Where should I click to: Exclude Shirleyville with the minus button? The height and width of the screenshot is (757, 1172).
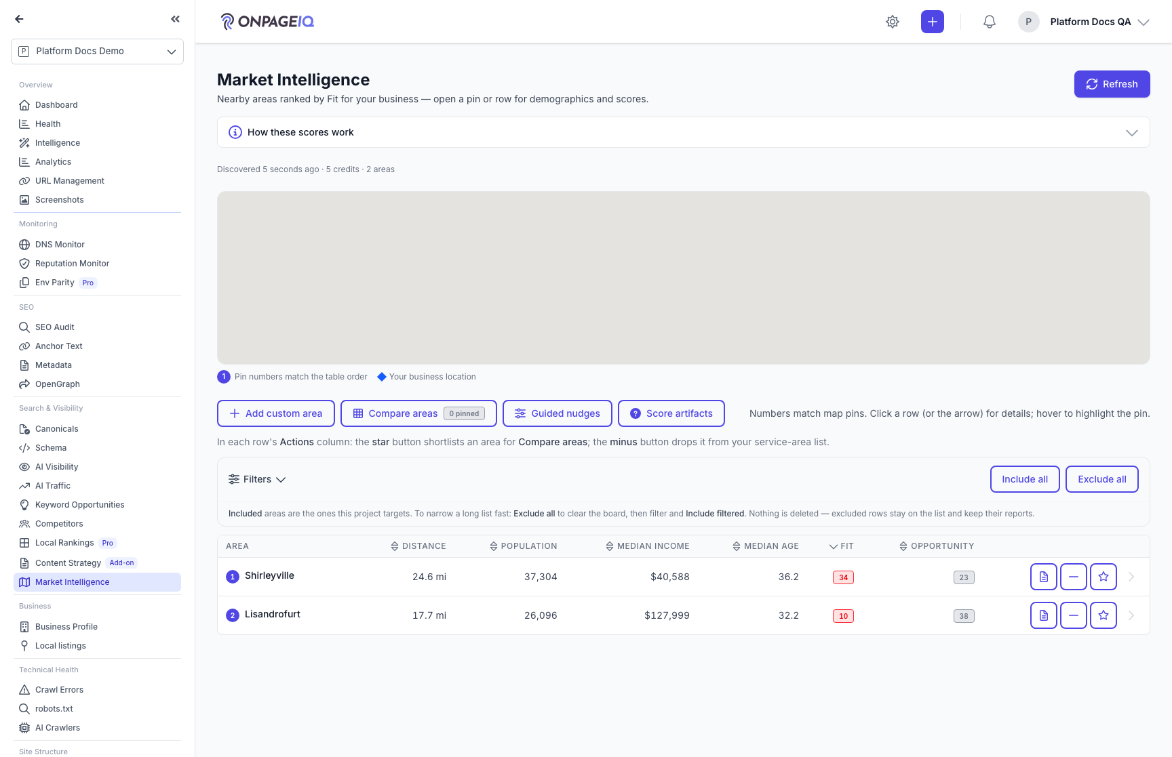pos(1074,577)
